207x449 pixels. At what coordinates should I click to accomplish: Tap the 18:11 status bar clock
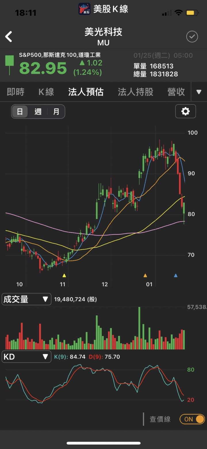26,13
